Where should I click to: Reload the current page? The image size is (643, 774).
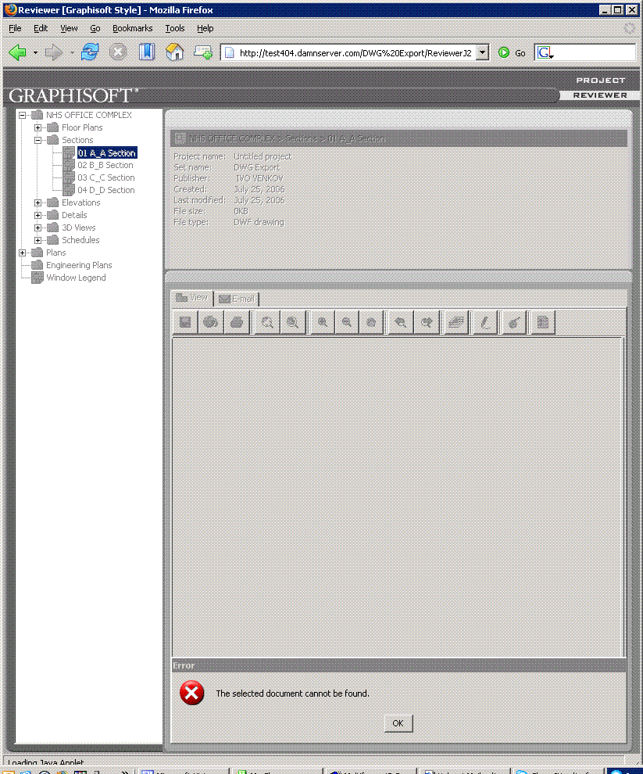pos(90,52)
